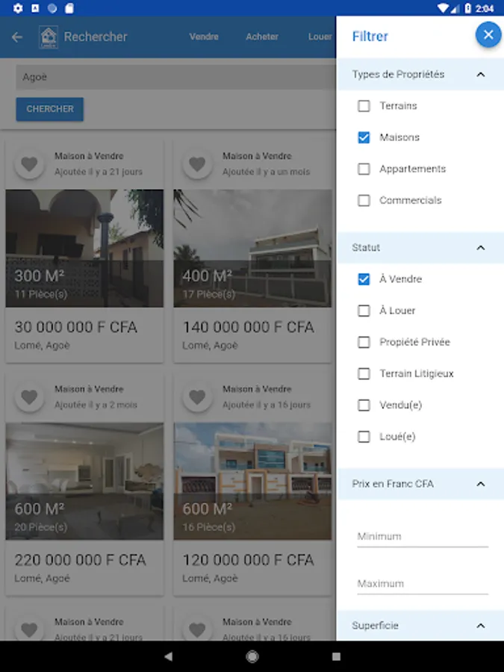The width and height of the screenshot is (504, 672).
Task: Select the 140 000 000 F CFA price
Action: (248, 327)
